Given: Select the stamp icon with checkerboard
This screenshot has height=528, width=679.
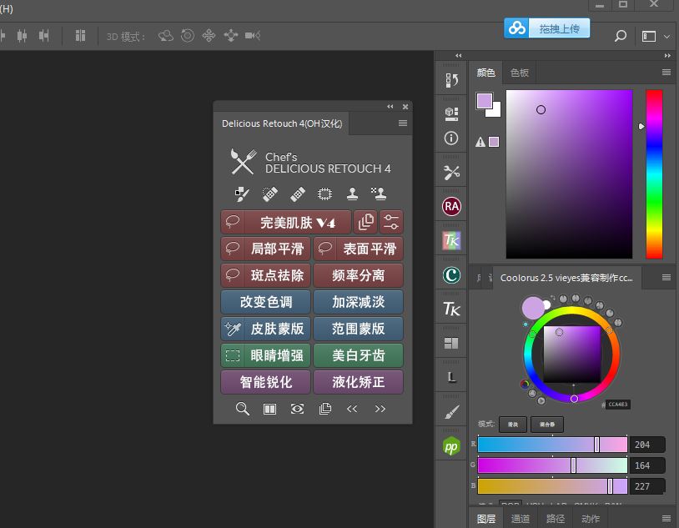Looking at the screenshot, I should 379,194.
